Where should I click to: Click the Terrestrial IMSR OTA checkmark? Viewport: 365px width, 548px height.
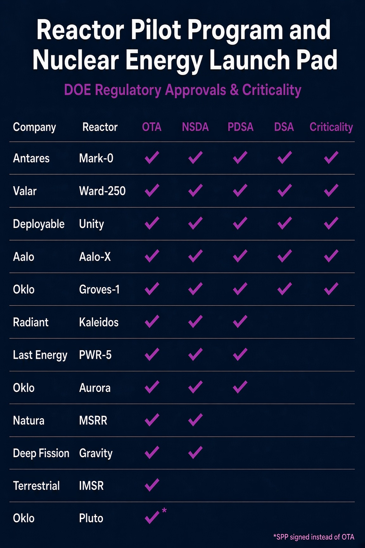coord(152,485)
